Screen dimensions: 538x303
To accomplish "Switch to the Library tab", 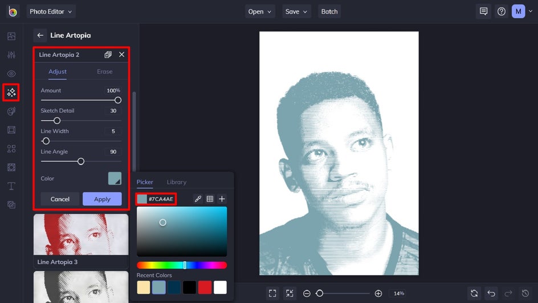I will (x=176, y=182).
